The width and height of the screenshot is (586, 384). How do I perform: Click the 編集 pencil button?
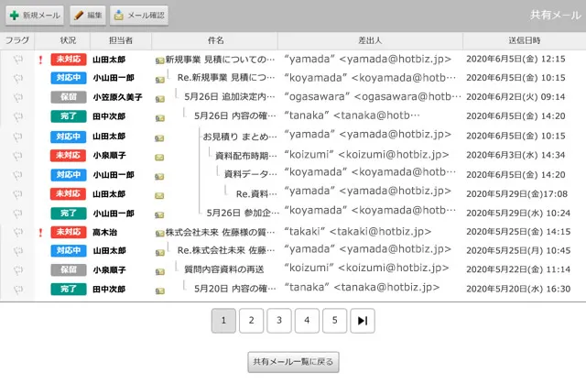click(88, 16)
